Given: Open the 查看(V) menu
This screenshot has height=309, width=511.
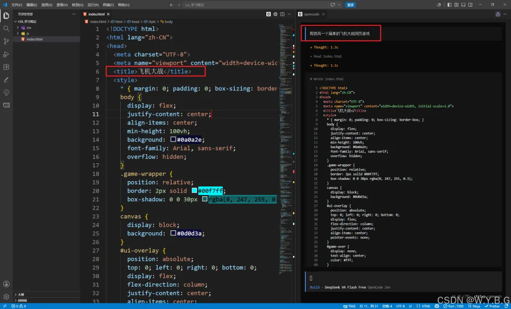Looking at the screenshot, I should 62,5.
